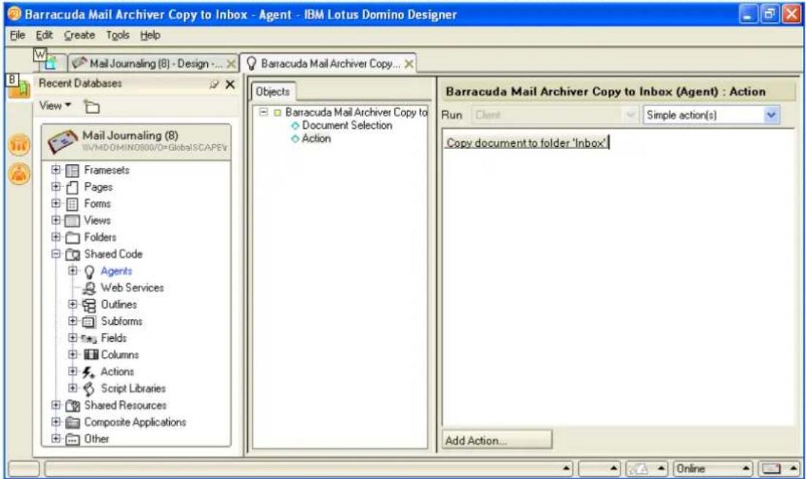Image resolution: width=806 pixels, height=479 pixels.
Task: Open the Edit menu
Action: coord(45,36)
